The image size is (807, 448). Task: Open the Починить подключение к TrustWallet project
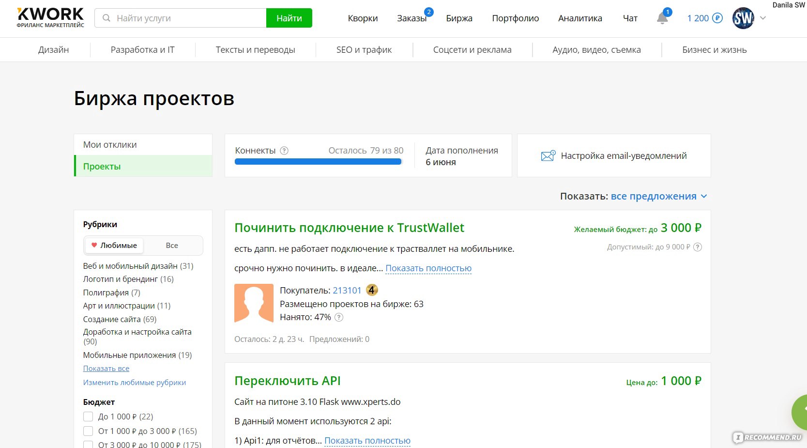coord(349,227)
